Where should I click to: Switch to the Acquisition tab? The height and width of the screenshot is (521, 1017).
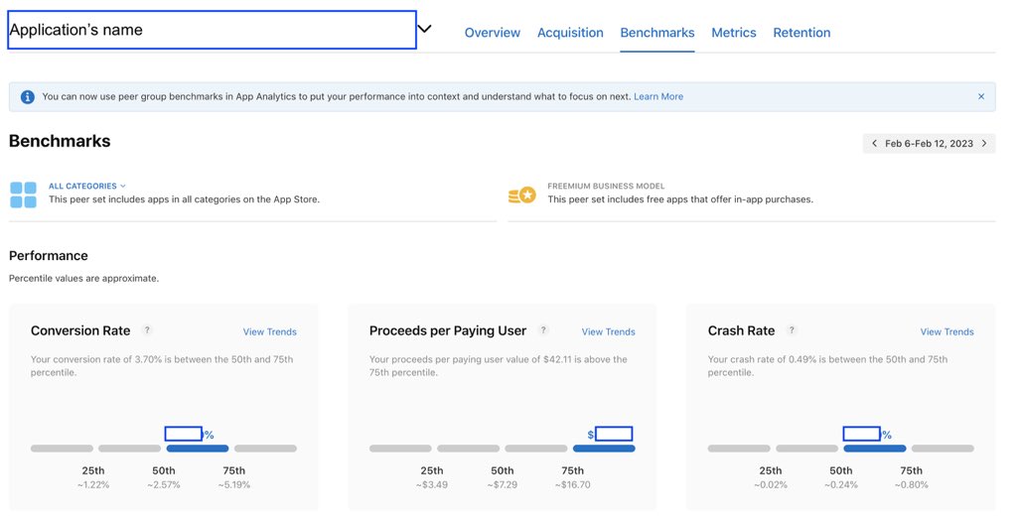(x=570, y=33)
